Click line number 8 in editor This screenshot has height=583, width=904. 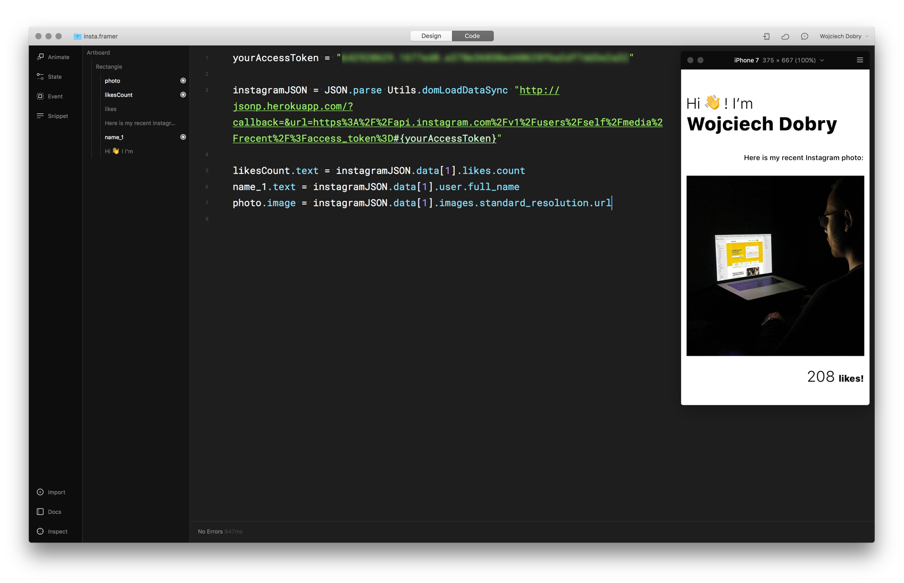207,219
